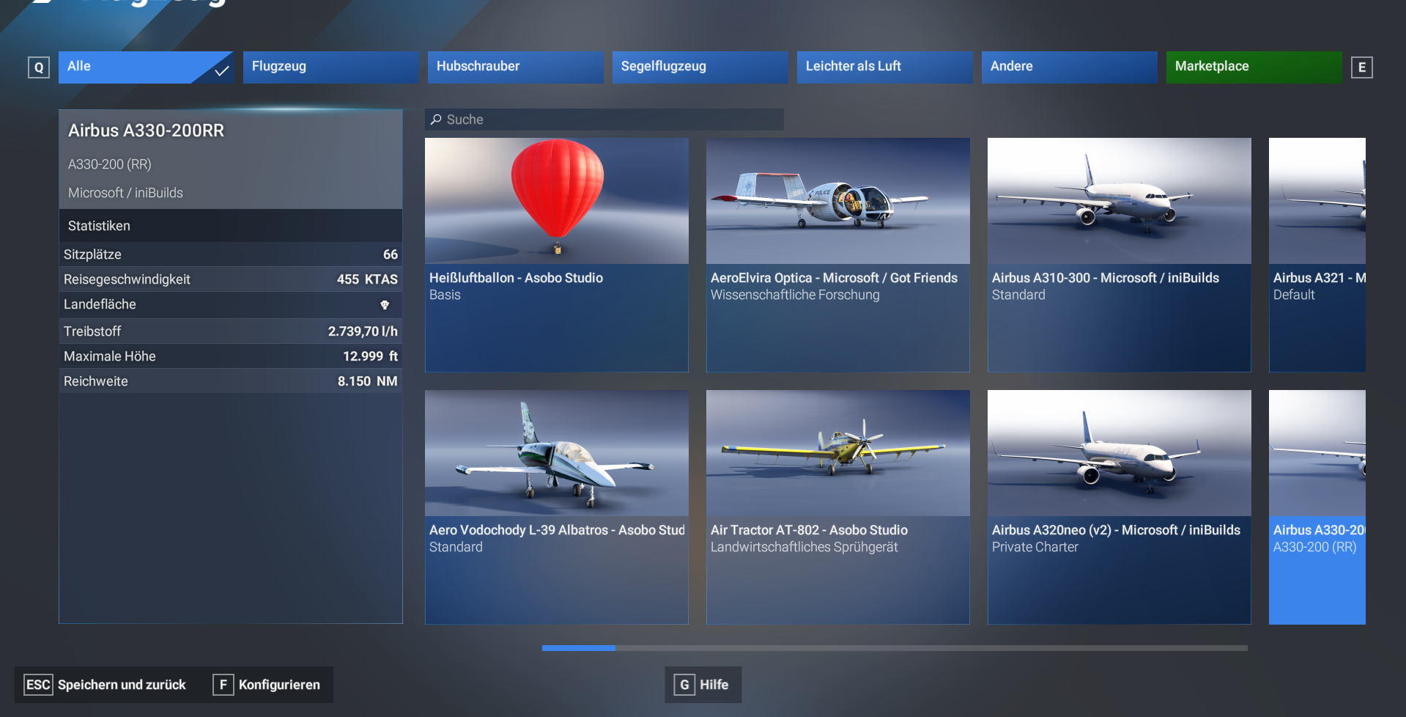Select the Airbus A321 thumbnail

click(x=1317, y=201)
